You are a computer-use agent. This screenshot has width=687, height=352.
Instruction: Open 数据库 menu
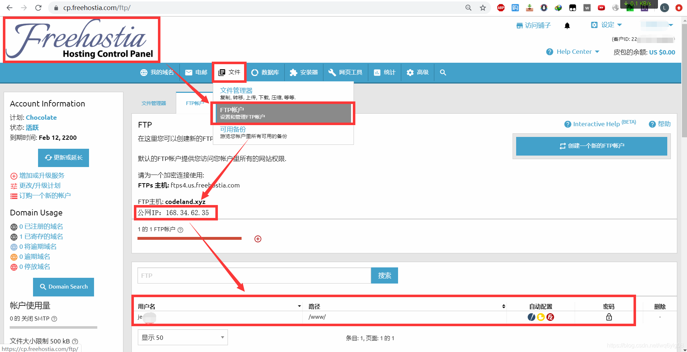tap(265, 72)
